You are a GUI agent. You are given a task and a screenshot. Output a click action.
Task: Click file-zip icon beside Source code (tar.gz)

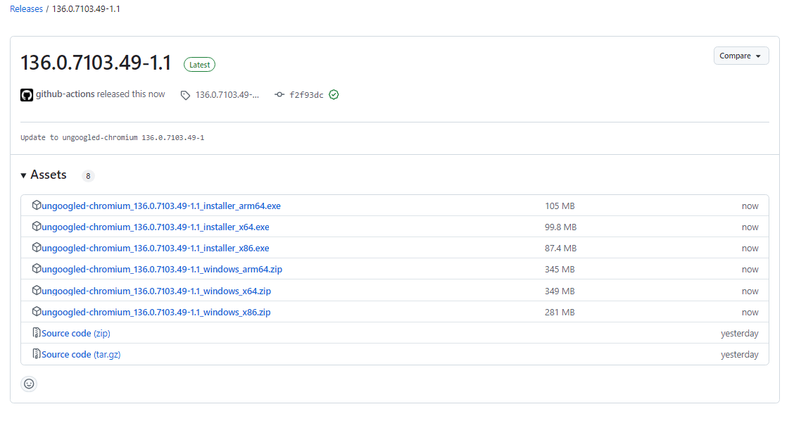pos(37,353)
